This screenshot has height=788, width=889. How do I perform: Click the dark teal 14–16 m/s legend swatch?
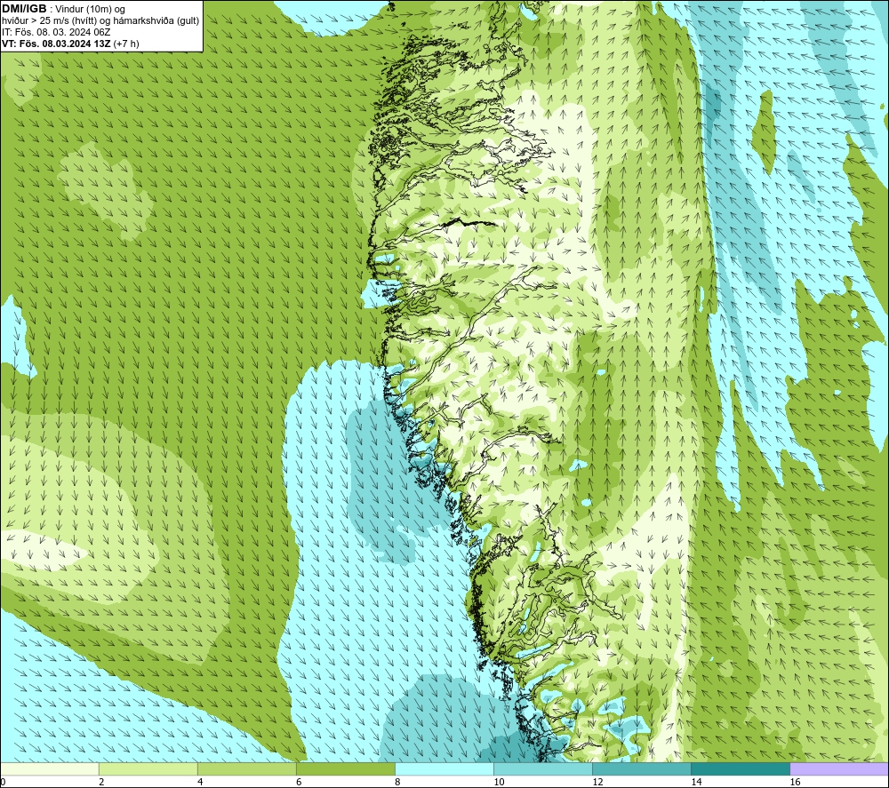740,768
